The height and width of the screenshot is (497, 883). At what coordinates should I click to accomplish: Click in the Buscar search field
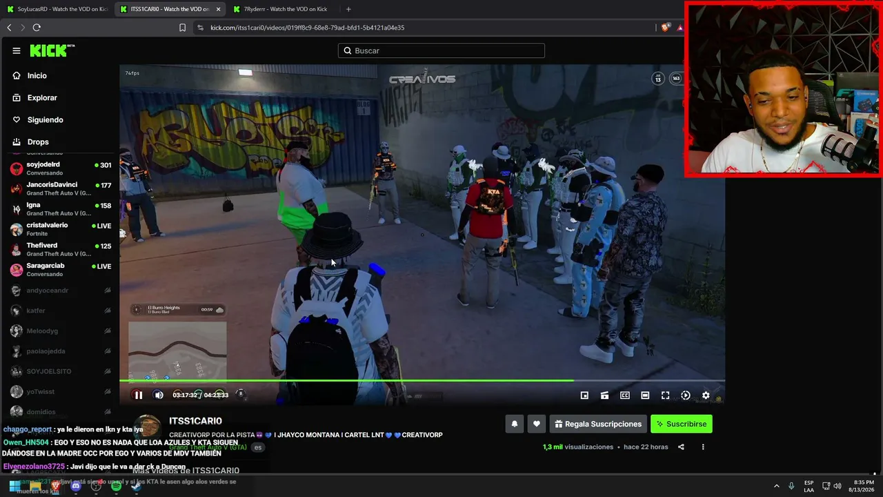click(x=441, y=50)
